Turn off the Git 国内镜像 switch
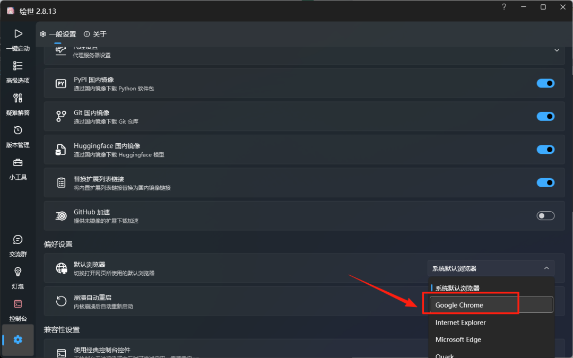This screenshot has height=358, width=573. tap(545, 116)
